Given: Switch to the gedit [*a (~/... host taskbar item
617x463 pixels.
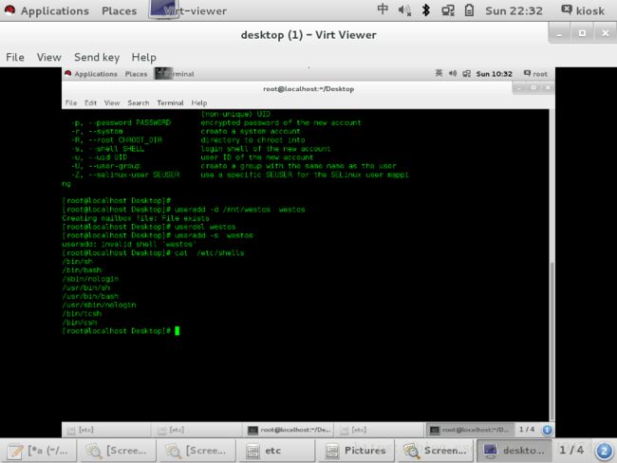Looking at the screenshot, I should click(39, 451).
